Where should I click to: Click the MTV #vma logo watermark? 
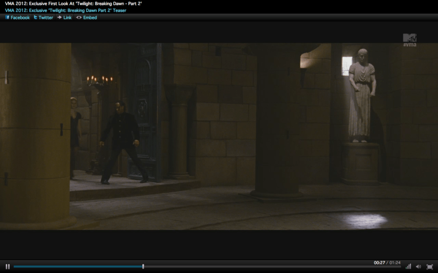pyautogui.click(x=410, y=40)
